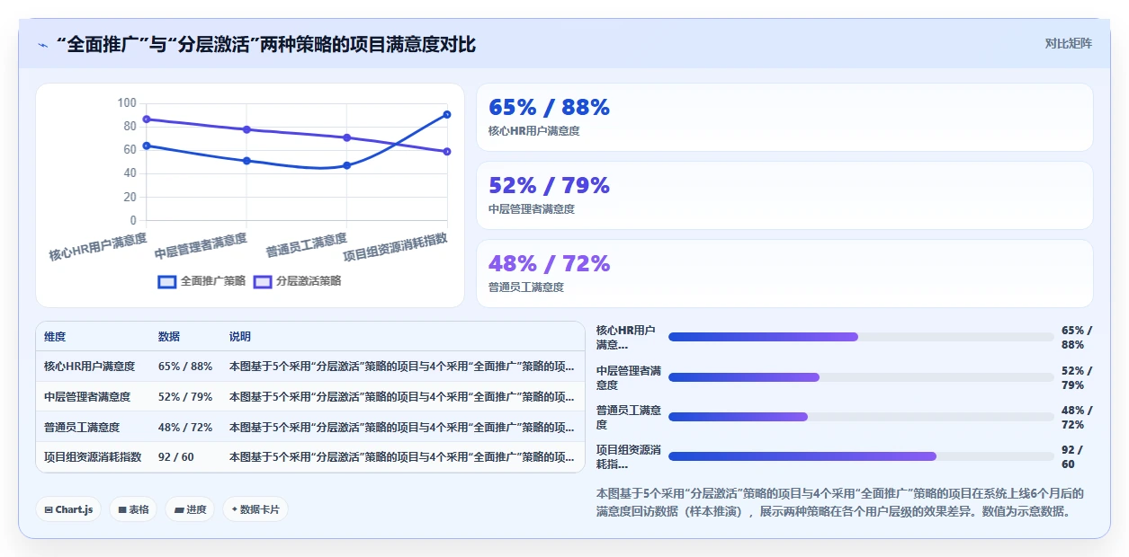Click the 数据 column header
The width and height of the screenshot is (1129, 557).
[x=169, y=337]
